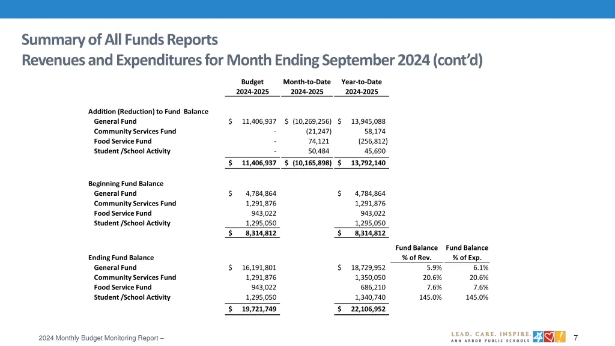Image resolution: width=615 pixels, height=346 pixels.
Task: Click the blue Ann Arbor Schools logo icon
Action: [538, 336]
